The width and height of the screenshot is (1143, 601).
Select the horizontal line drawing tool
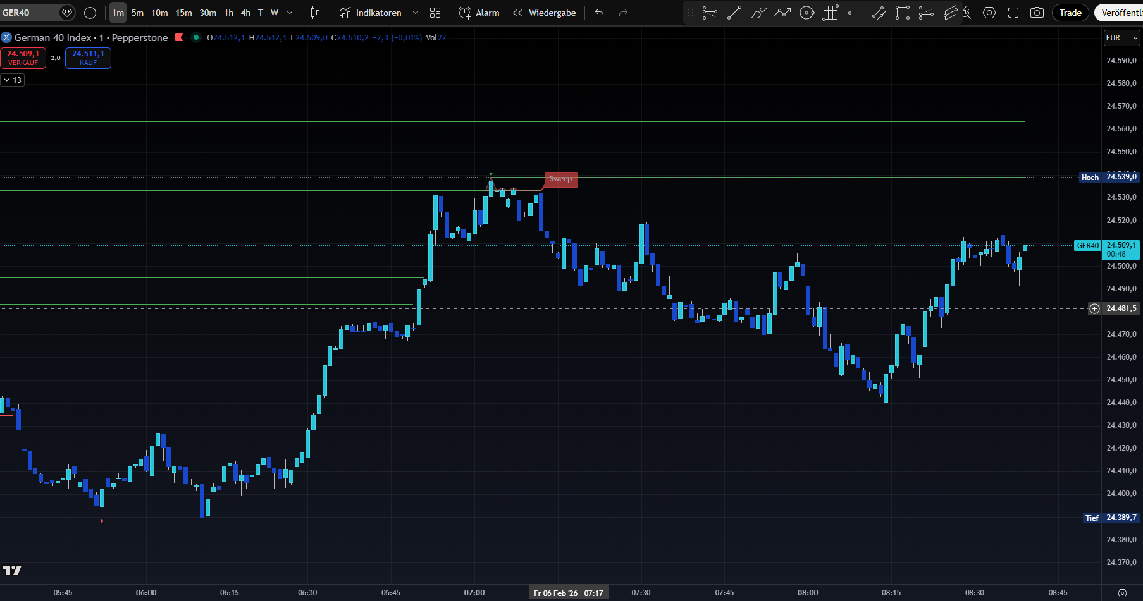[855, 13]
